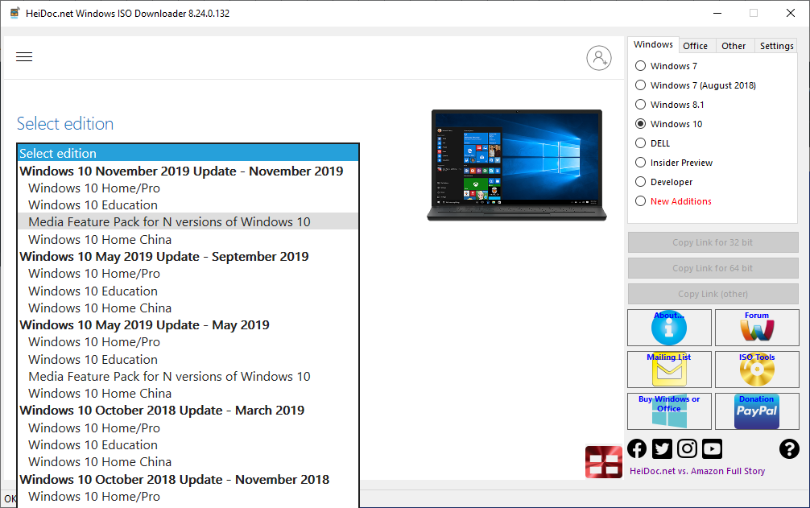
Task: Switch to the Office tab
Action: [x=696, y=46]
